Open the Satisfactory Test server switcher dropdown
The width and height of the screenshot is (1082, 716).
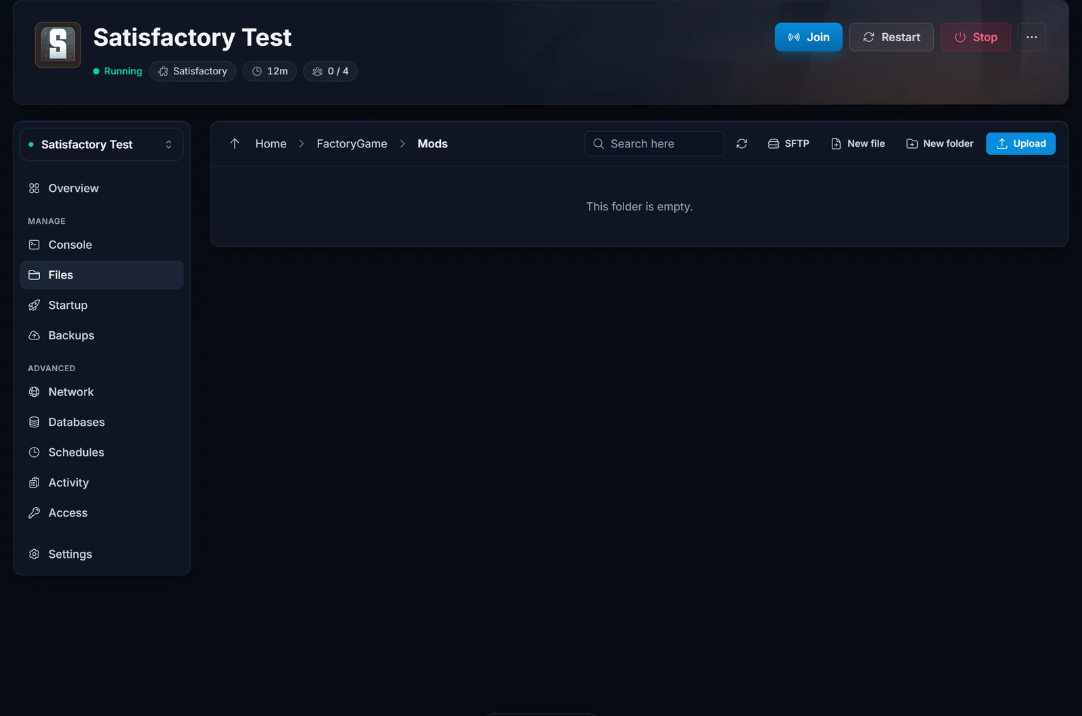click(x=101, y=145)
